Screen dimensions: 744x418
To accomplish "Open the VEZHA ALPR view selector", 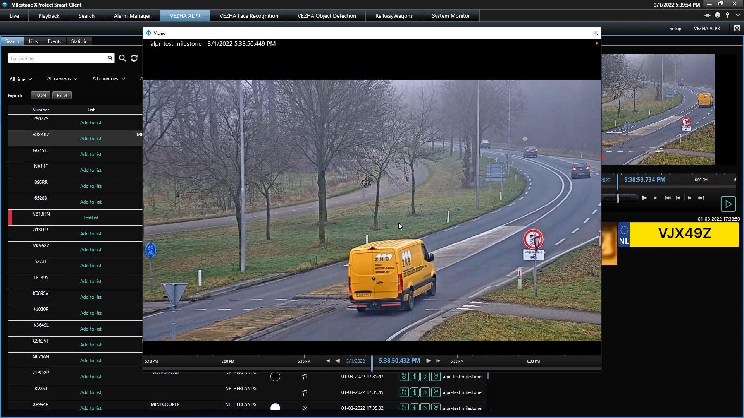I will point(707,29).
